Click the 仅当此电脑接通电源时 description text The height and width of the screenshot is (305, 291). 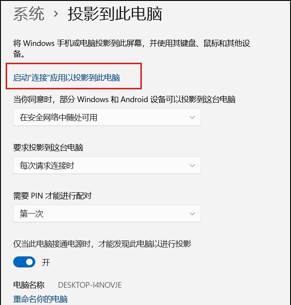pyautogui.click(x=102, y=244)
